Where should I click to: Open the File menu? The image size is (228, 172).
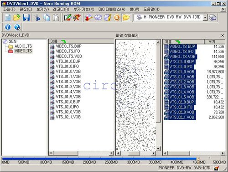(9, 10)
